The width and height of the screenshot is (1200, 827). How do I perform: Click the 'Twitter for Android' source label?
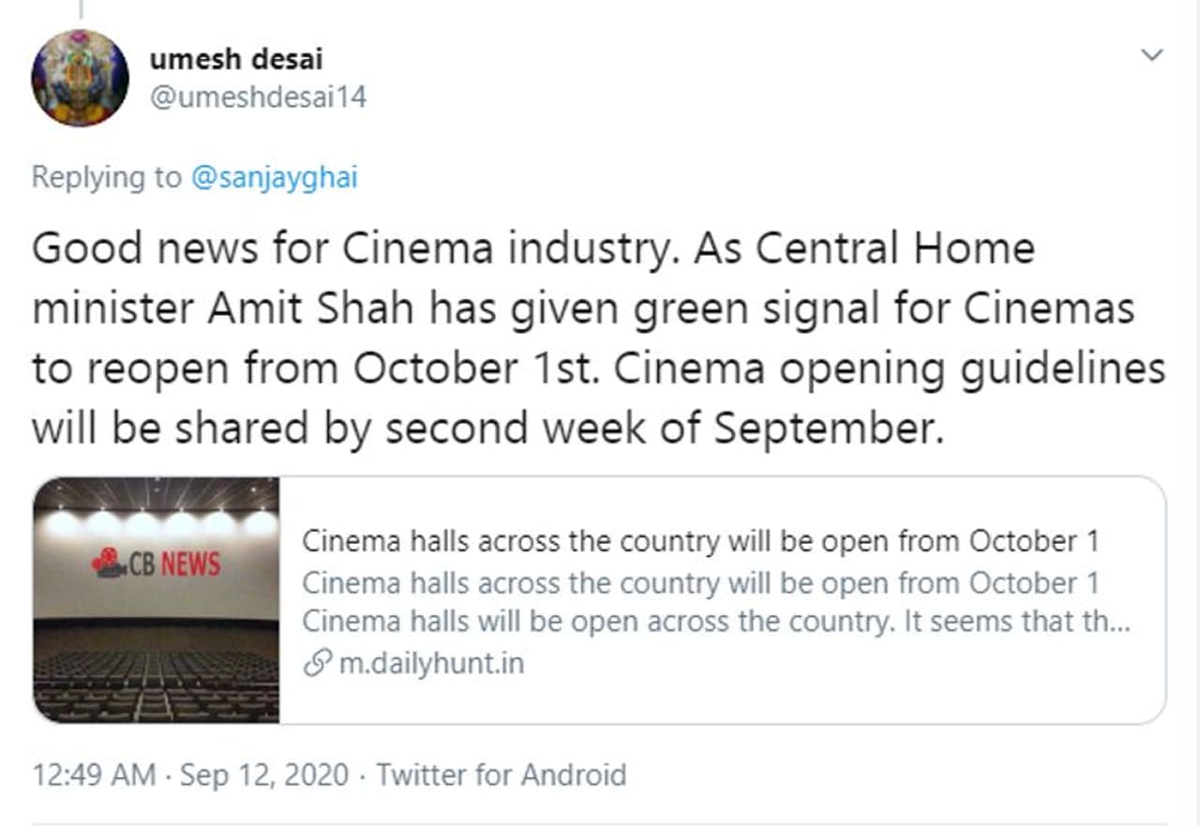[501, 775]
